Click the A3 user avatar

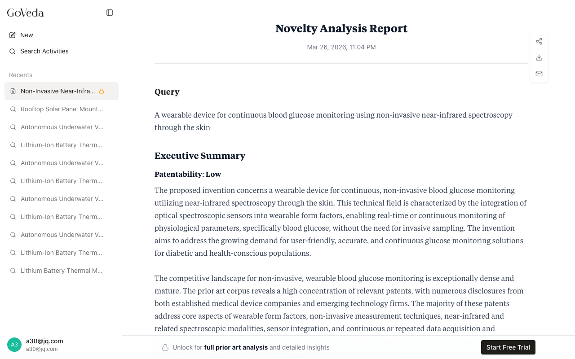[14, 345]
